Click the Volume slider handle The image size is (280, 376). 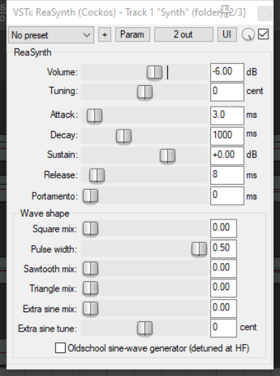[x=154, y=72]
